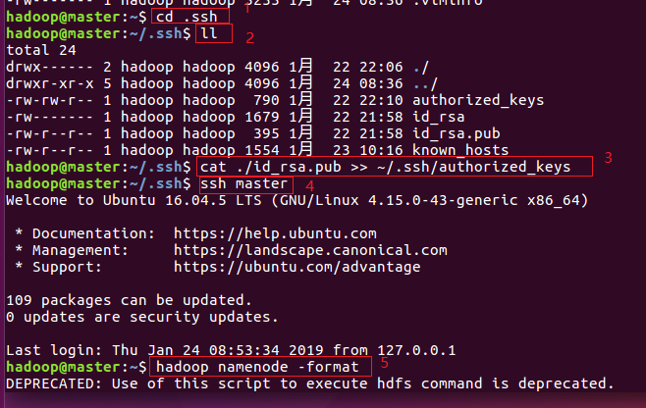Click the known_hosts file name

[459, 150]
